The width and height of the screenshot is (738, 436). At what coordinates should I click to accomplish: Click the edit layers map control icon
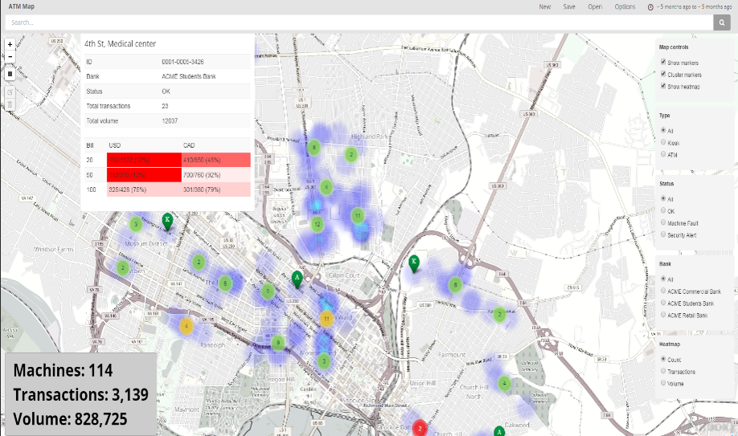[x=10, y=92]
